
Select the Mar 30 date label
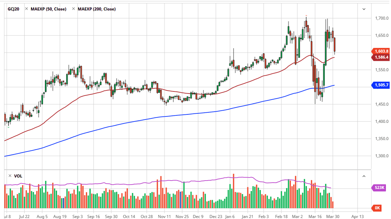[x=333, y=217]
